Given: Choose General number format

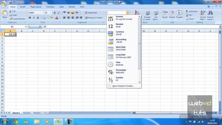Looking at the screenshot, I should point(122,18).
